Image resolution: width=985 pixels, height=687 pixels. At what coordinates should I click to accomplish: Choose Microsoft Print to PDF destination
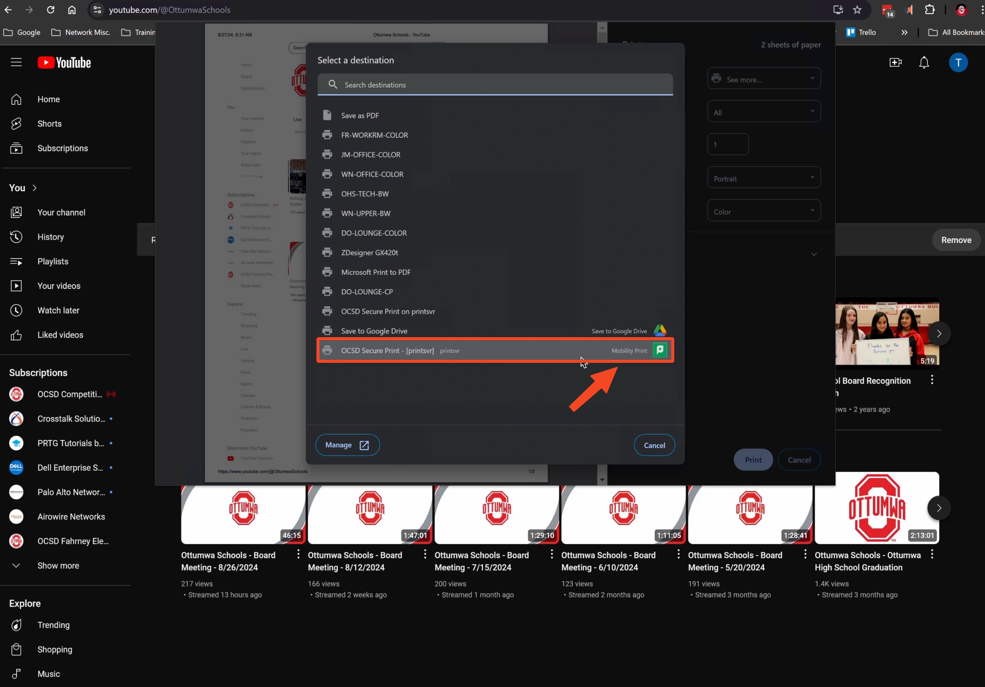click(375, 272)
